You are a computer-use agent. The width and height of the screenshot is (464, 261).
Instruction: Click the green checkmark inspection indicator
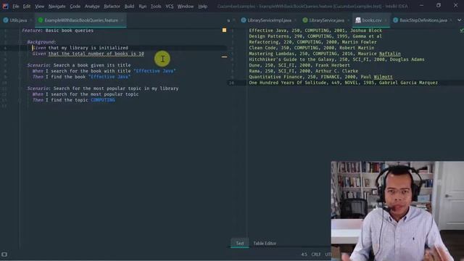(x=462, y=30)
